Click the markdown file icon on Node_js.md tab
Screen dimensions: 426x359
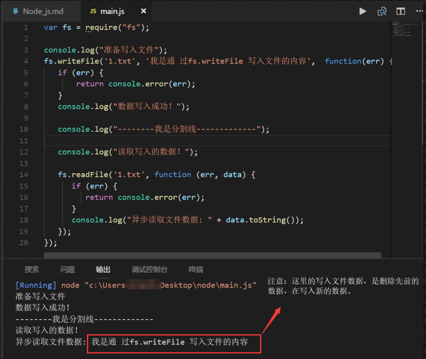[16, 11]
